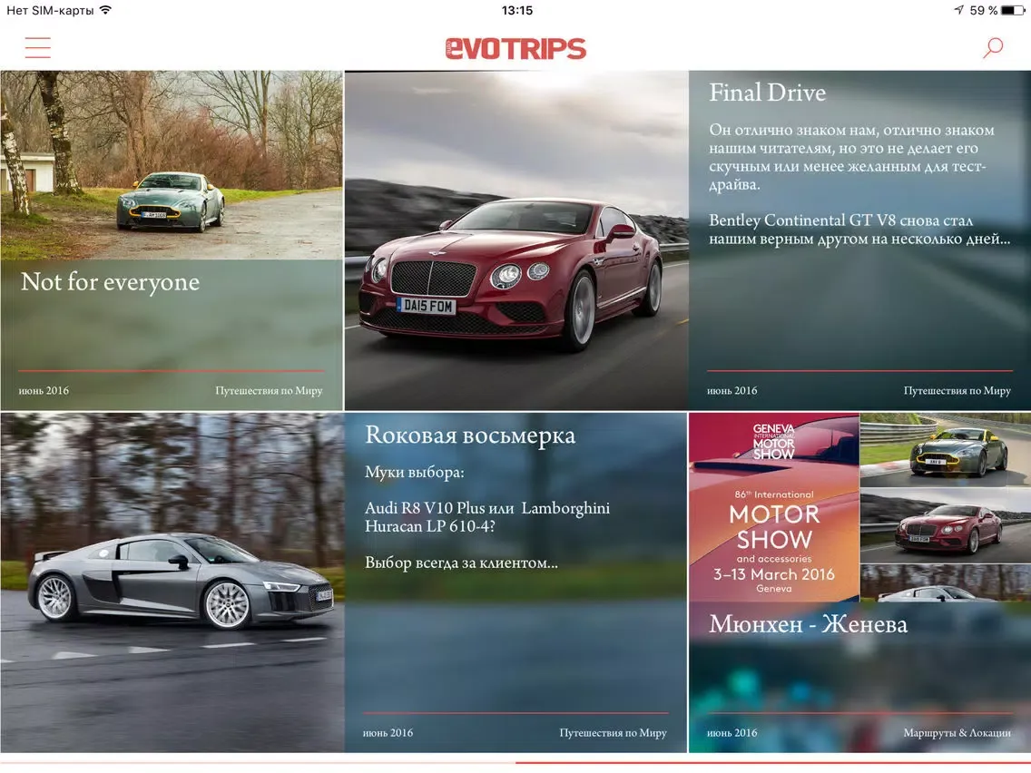Open the grey Audi R8 photo
The image size is (1031, 773).
172,582
